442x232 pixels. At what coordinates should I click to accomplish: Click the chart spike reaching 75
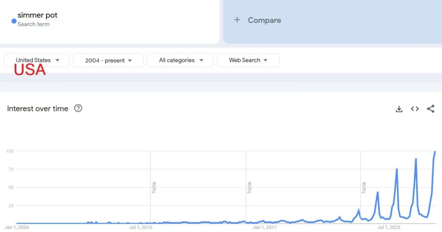[397, 169]
